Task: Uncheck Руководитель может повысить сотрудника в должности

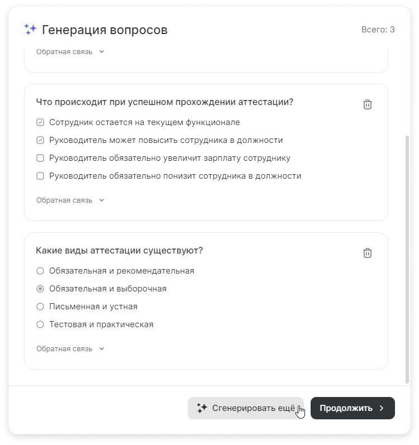Action: point(40,140)
